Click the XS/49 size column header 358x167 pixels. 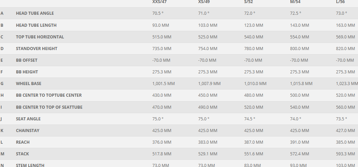point(205,2)
